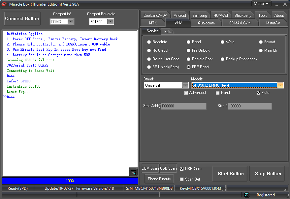
Task: Click the Connect Button
Action: coord(22,18)
